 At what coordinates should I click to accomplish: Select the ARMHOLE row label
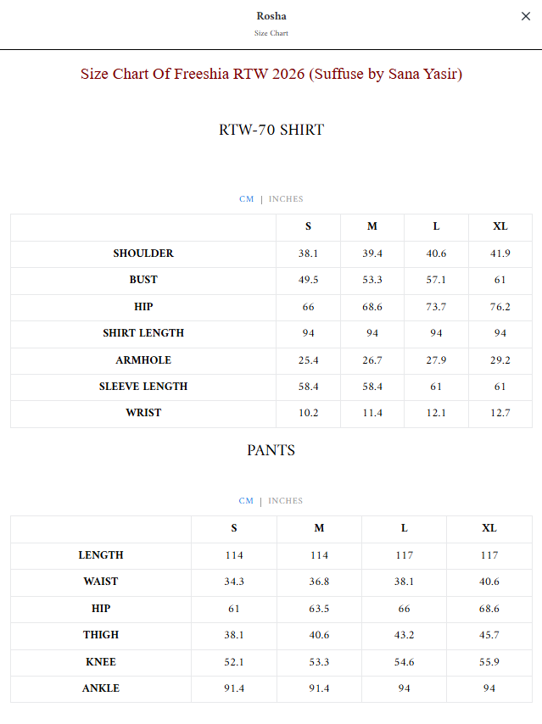tap(143, 360)
